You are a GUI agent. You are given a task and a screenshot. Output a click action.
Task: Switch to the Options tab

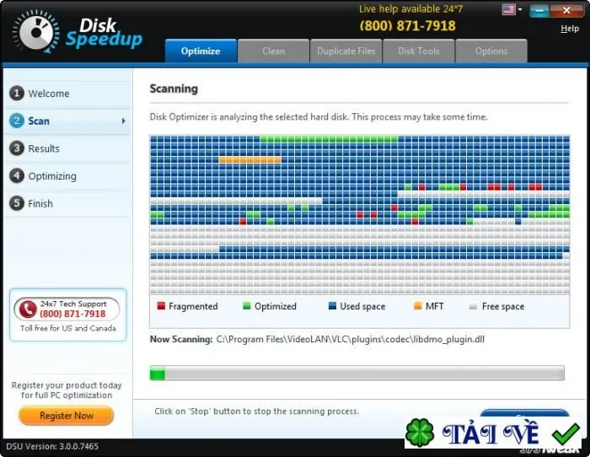tap(491, 51)
